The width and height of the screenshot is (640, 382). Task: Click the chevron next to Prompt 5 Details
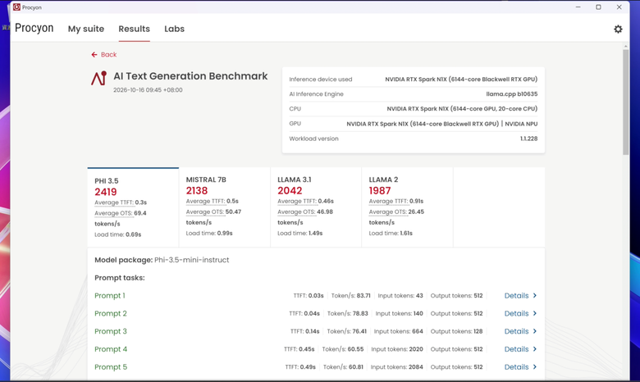coord(535,367)
